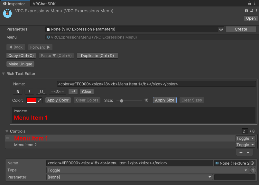This screenshot has height=185, width=259.
Task: Click the empty value field right of Parameter
Action: (x=235, y=177)
